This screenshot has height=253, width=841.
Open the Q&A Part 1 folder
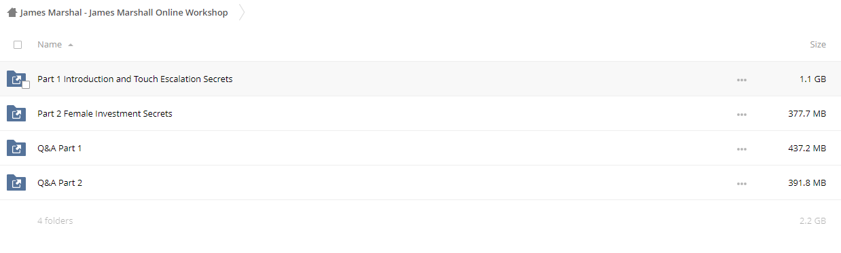coord(60,149)
